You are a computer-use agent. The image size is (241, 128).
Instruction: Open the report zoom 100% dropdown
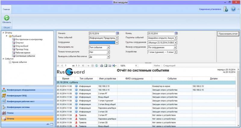(136, 65)
